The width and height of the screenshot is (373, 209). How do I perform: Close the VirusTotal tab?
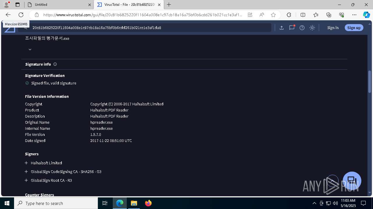[x=159, y=5]
